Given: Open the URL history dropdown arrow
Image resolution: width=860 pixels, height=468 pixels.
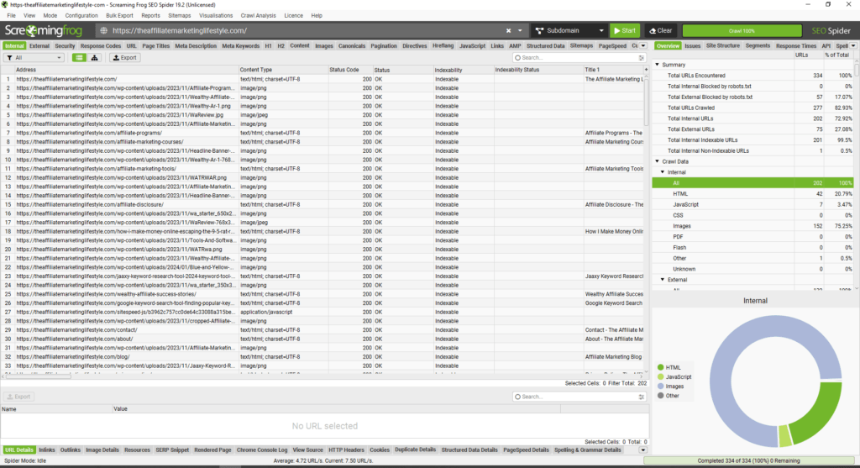Looking at the screenshot, I should 520,31.
